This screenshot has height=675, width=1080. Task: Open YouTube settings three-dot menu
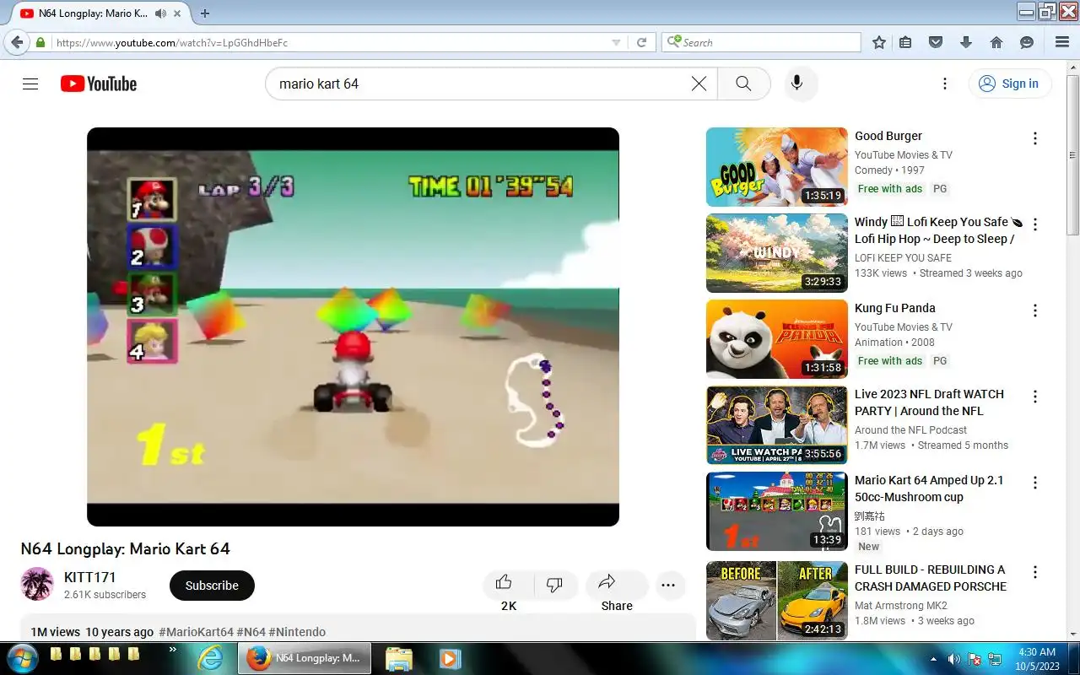point(945,84)
